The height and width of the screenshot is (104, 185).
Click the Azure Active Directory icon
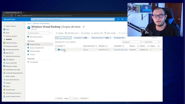(4, 80)
